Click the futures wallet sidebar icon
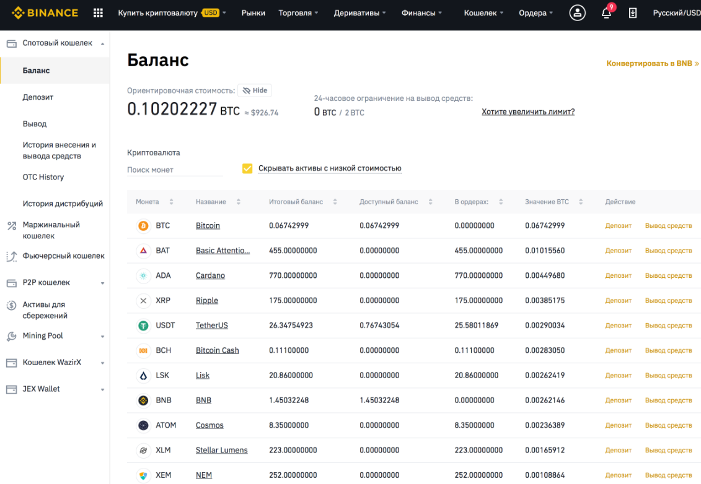The height and width of the screenshot is (484, 701). tap(12, 256)
